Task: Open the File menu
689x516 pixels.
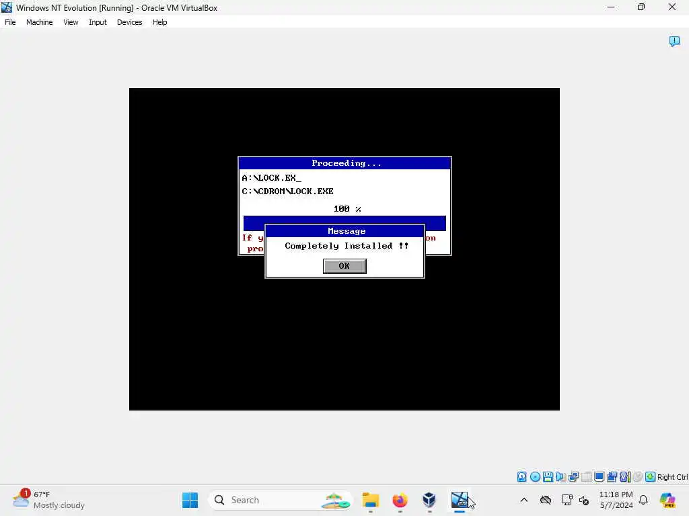Action: [10, 22]
